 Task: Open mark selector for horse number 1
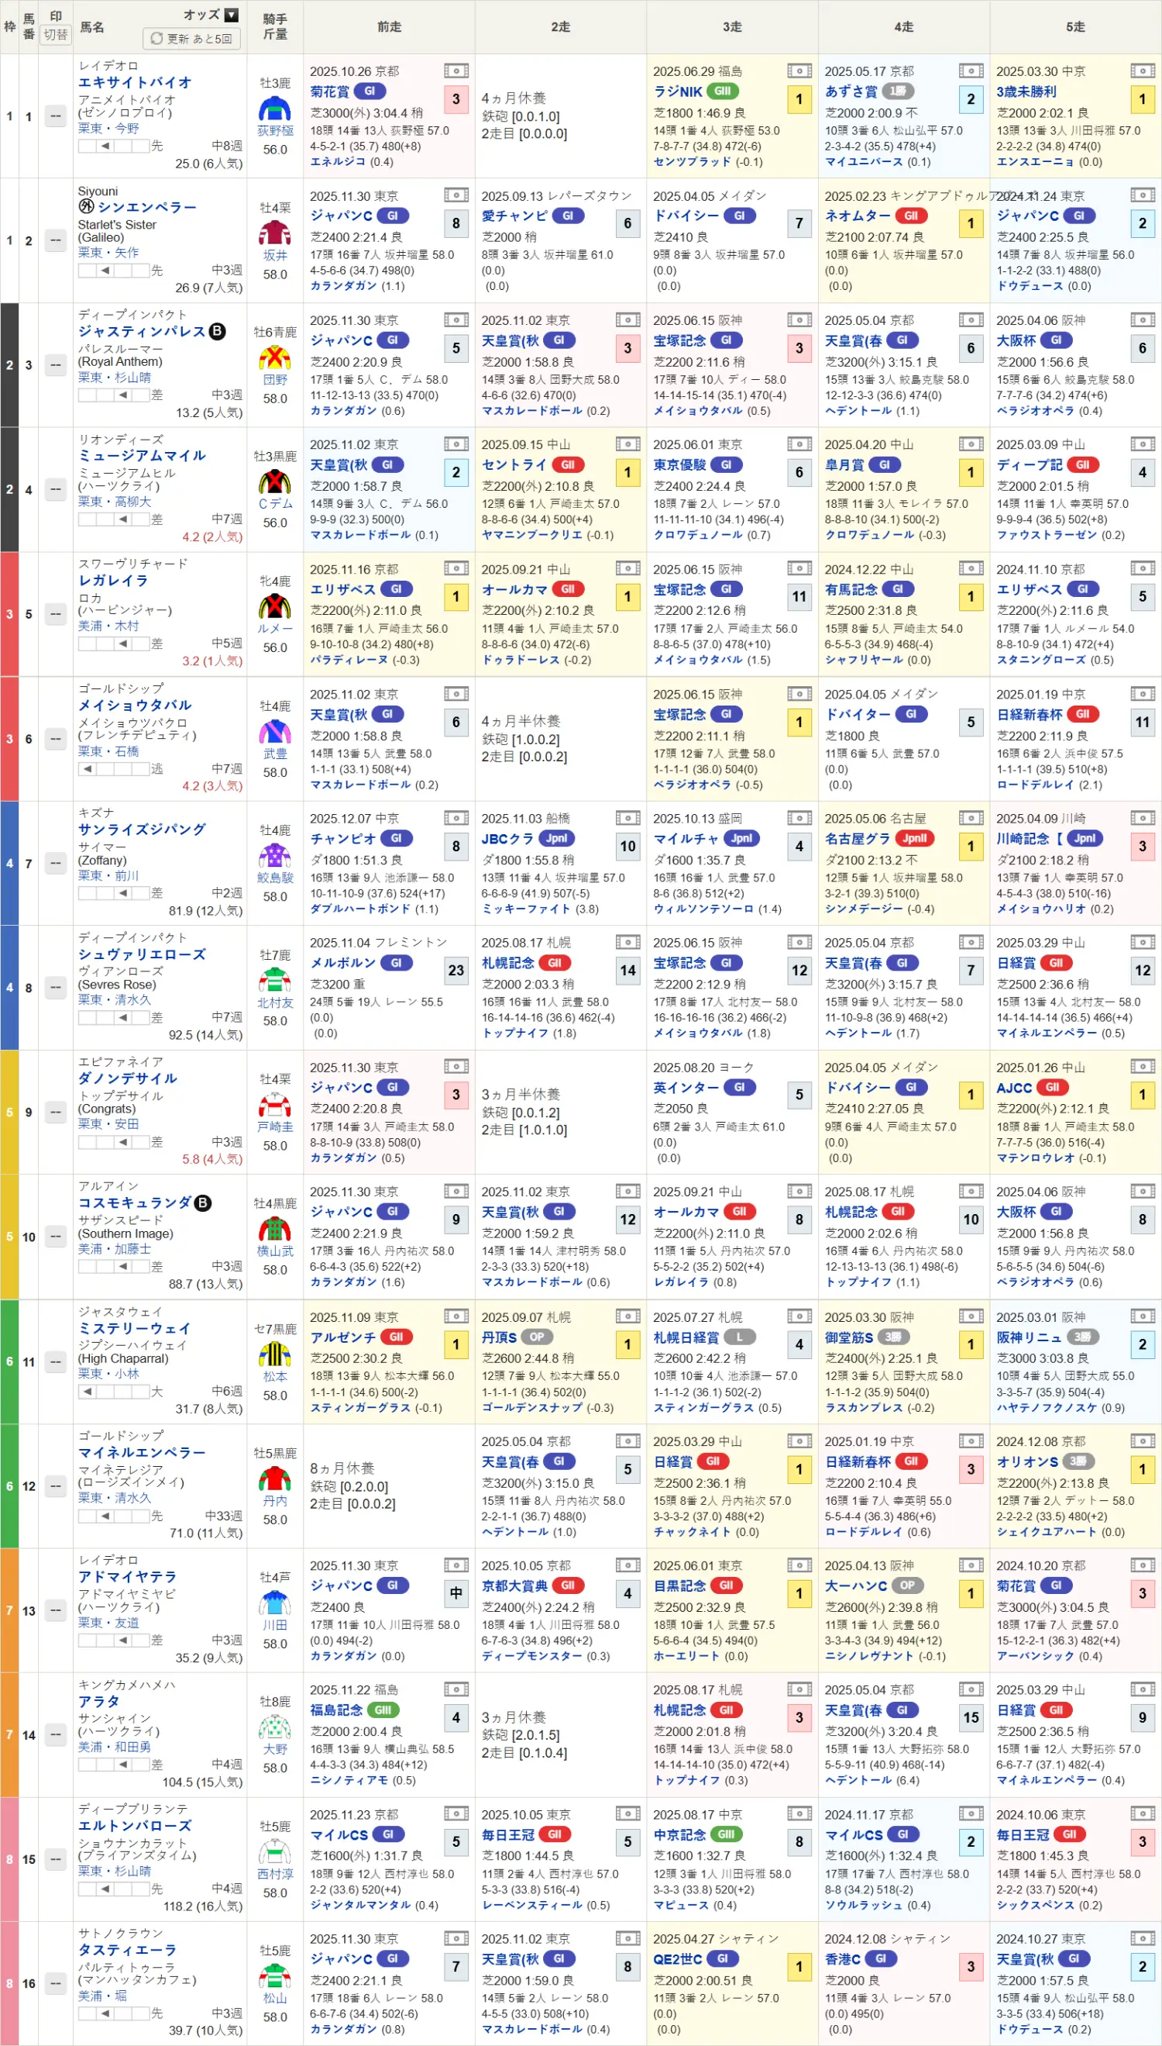pos(55,116)
